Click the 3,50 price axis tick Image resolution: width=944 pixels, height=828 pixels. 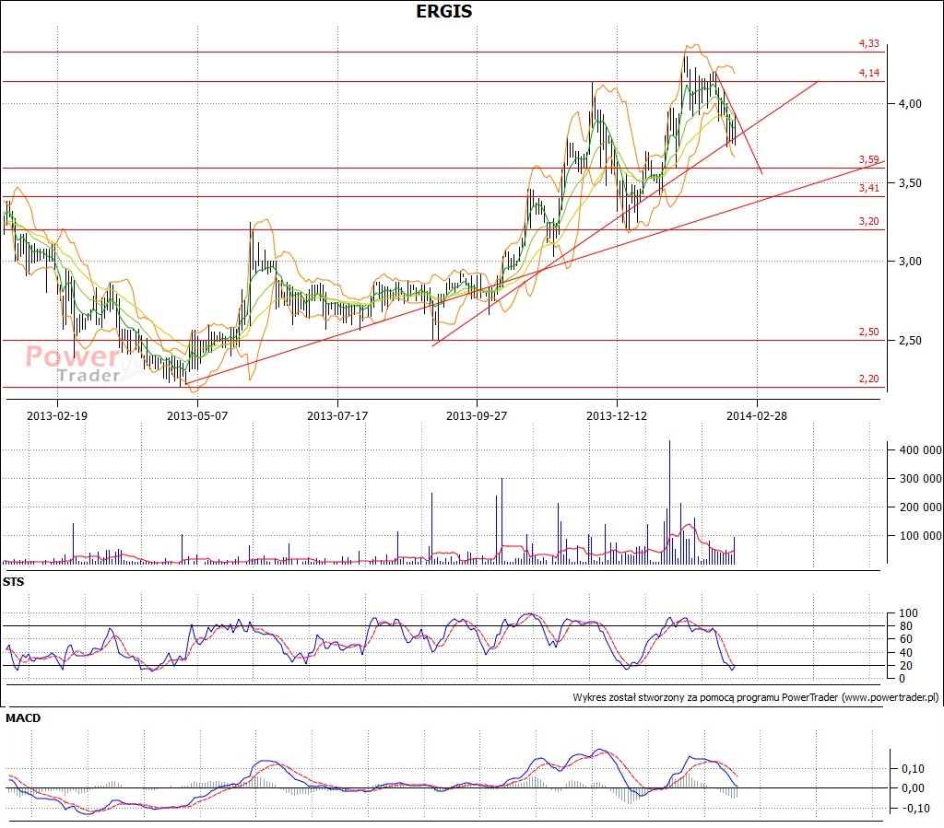tap(910, 182)
